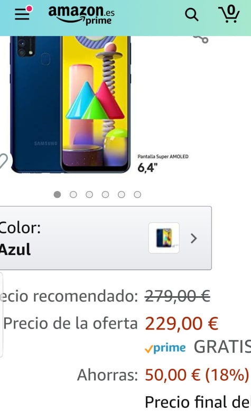Tap the Samsung phone product image
251x420 pixels.
[x=71, y=104]
